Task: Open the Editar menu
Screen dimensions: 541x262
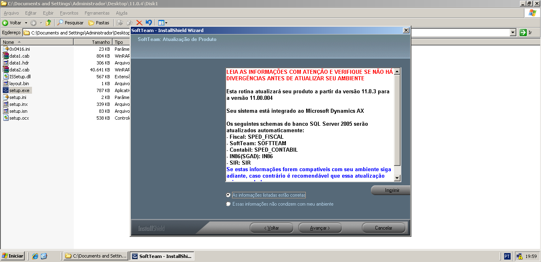Action: pyautogui.click(x=31, y=13)
